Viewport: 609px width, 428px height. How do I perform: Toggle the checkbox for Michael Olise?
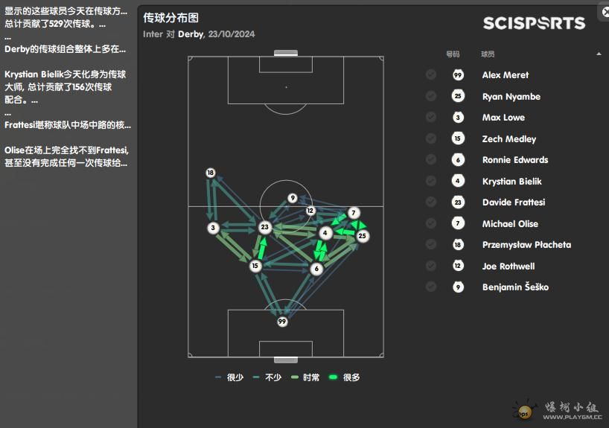tap(431, 223)
